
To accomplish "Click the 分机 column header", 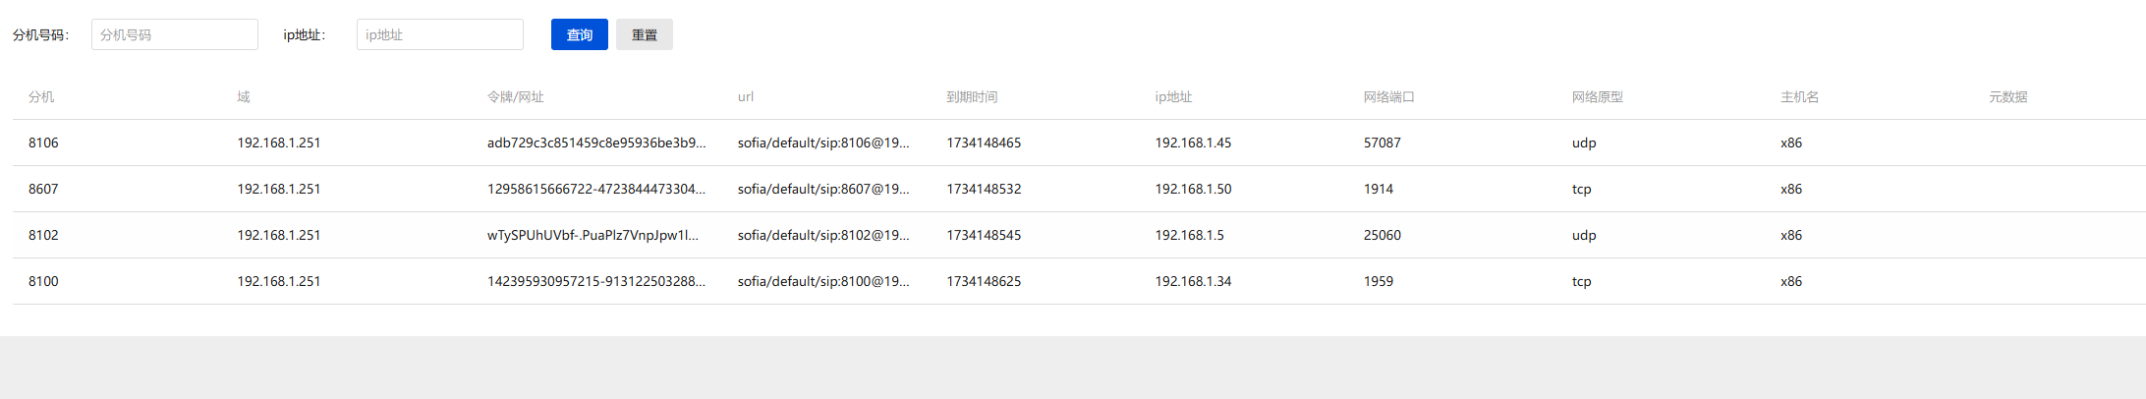I will [x=41, y=96].
